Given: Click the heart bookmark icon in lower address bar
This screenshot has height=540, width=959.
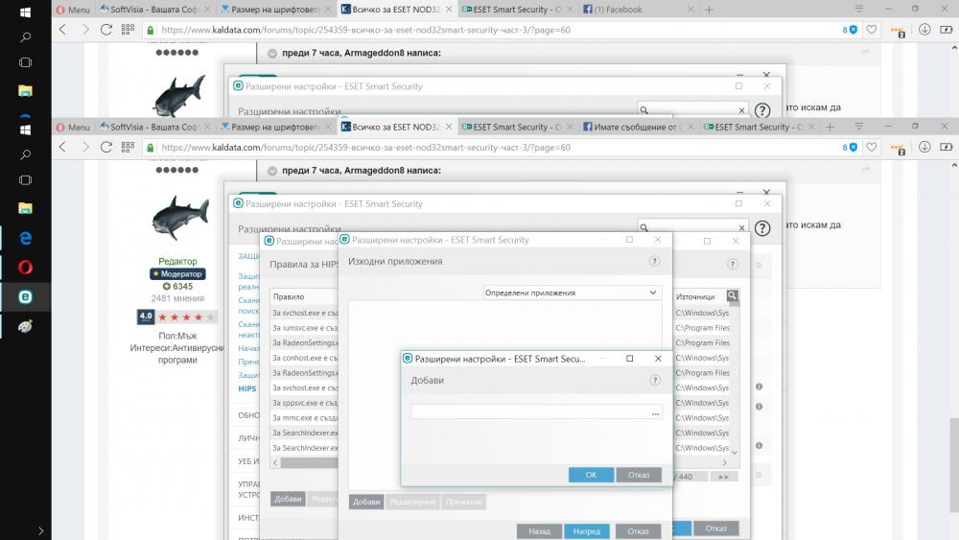Looking at the screenshot, I should 872,148.
